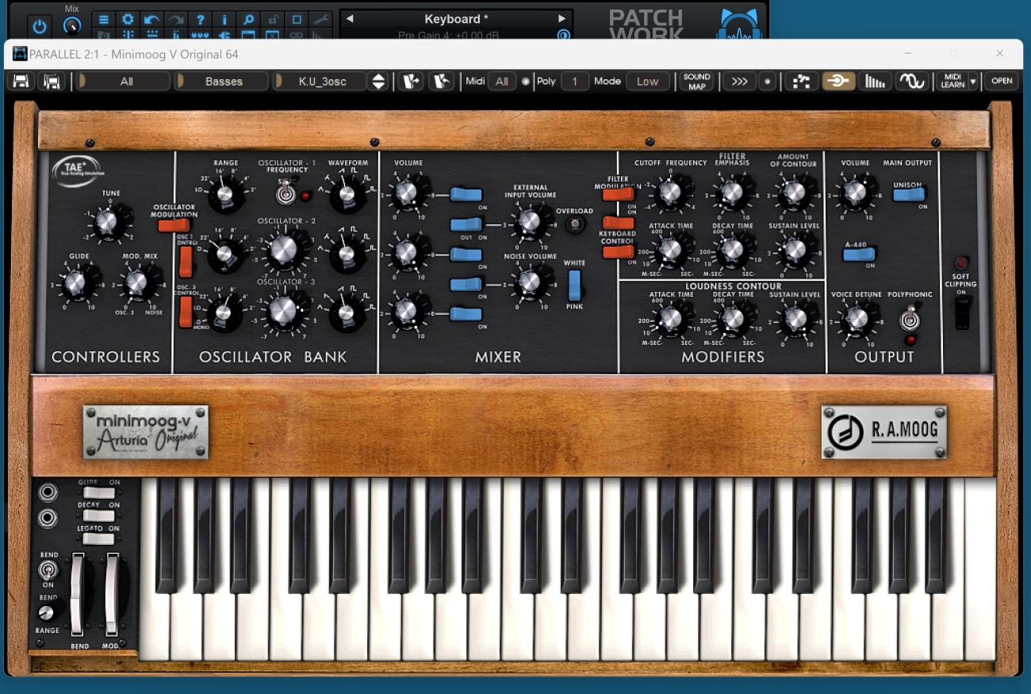Image resolution: width=1031 pixels, height=694 pixels.
Task: Click the triple-chevron toolbar button
Action: coord(739,81)
